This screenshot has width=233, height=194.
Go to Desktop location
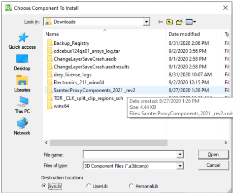click(22, 63)
